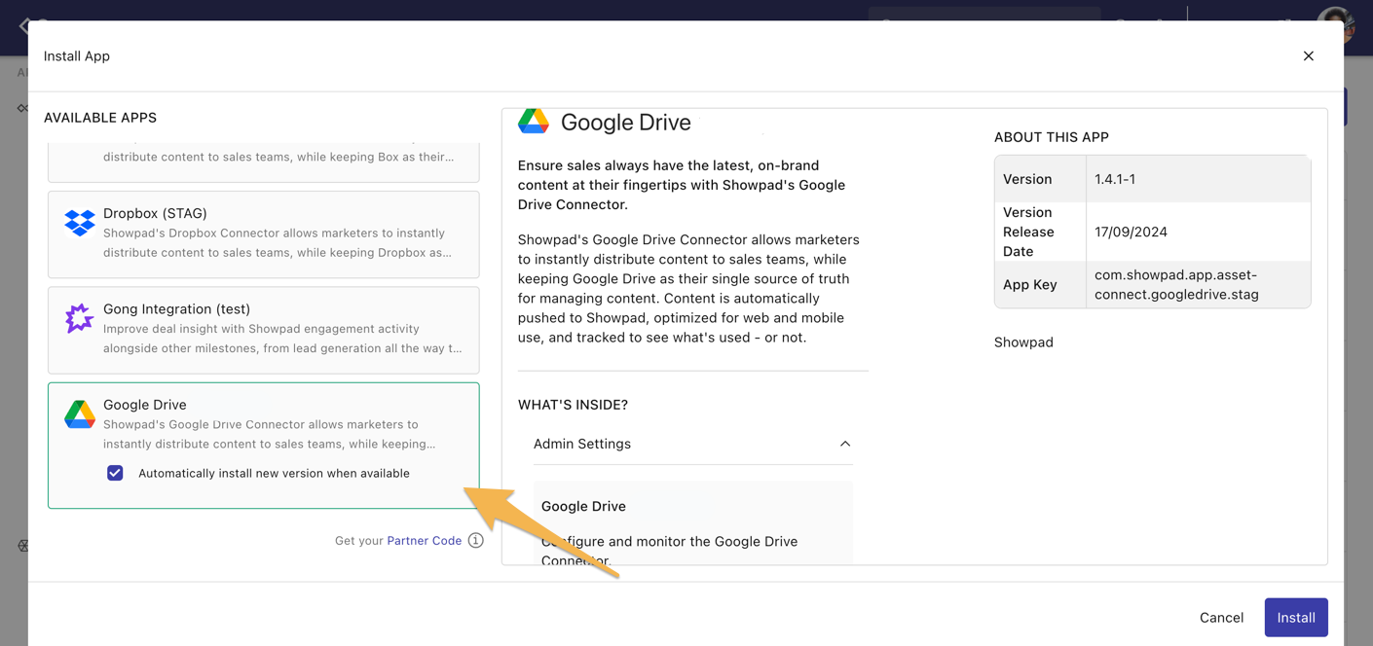Click the Install button

[1296, 617]
